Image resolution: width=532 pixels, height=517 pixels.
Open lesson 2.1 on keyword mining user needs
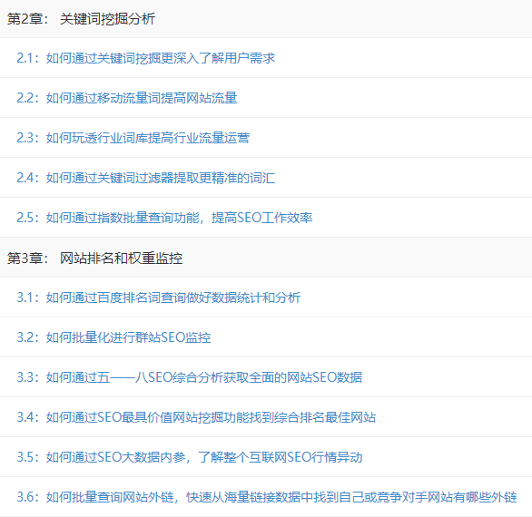pyautogui.click(x=146, y=58)
